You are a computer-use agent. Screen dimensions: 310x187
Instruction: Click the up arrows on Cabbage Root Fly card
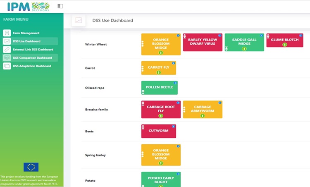pyautogui.click(x=143, y=103)
